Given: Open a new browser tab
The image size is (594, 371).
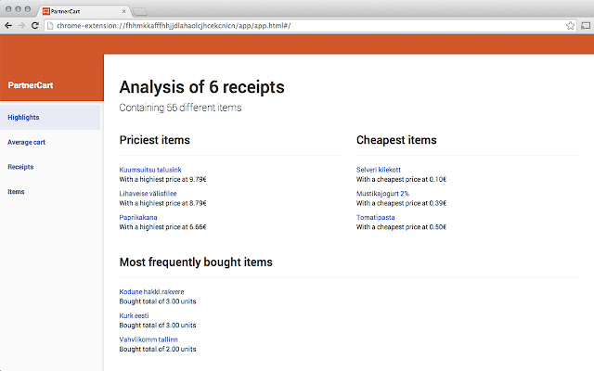Looking at the screenshot, I should [x=141, y=9].
